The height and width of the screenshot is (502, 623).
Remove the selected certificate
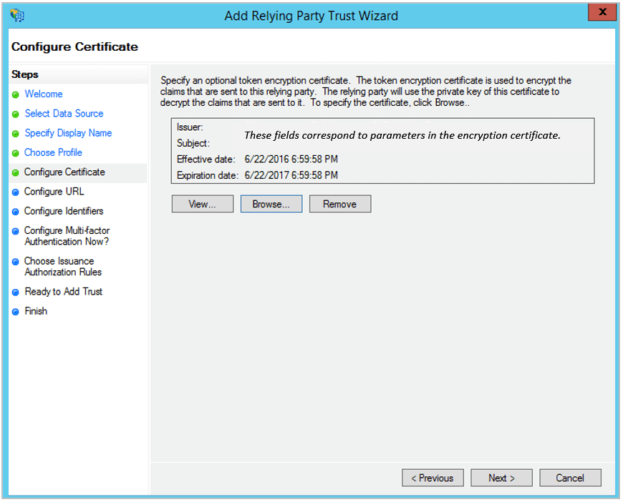(339, 204)
